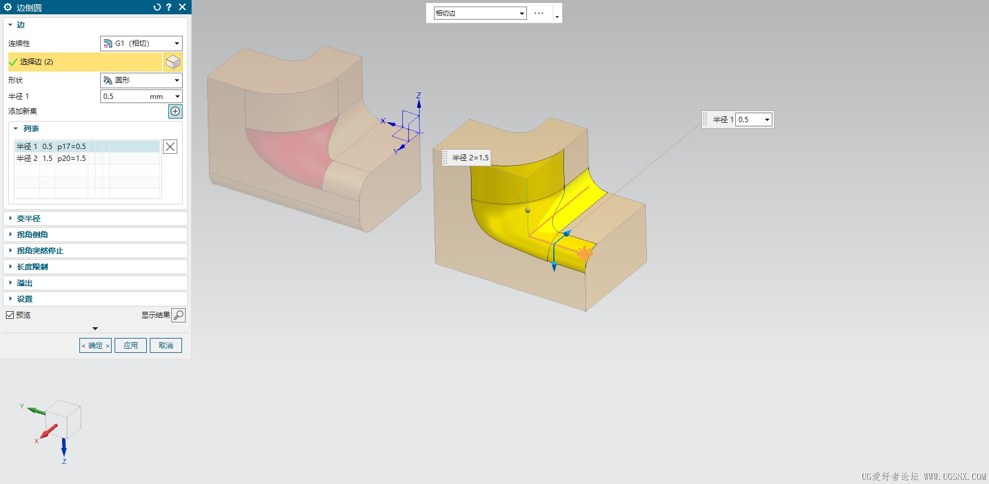
Task: Toggle the 预览 checkbox
Action: [x=10, y=315]
